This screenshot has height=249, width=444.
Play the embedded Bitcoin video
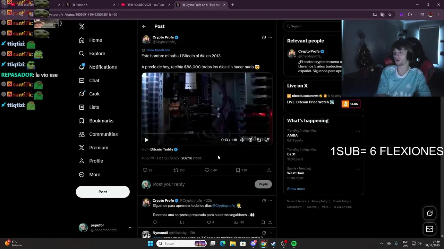[x=147, y=140]
